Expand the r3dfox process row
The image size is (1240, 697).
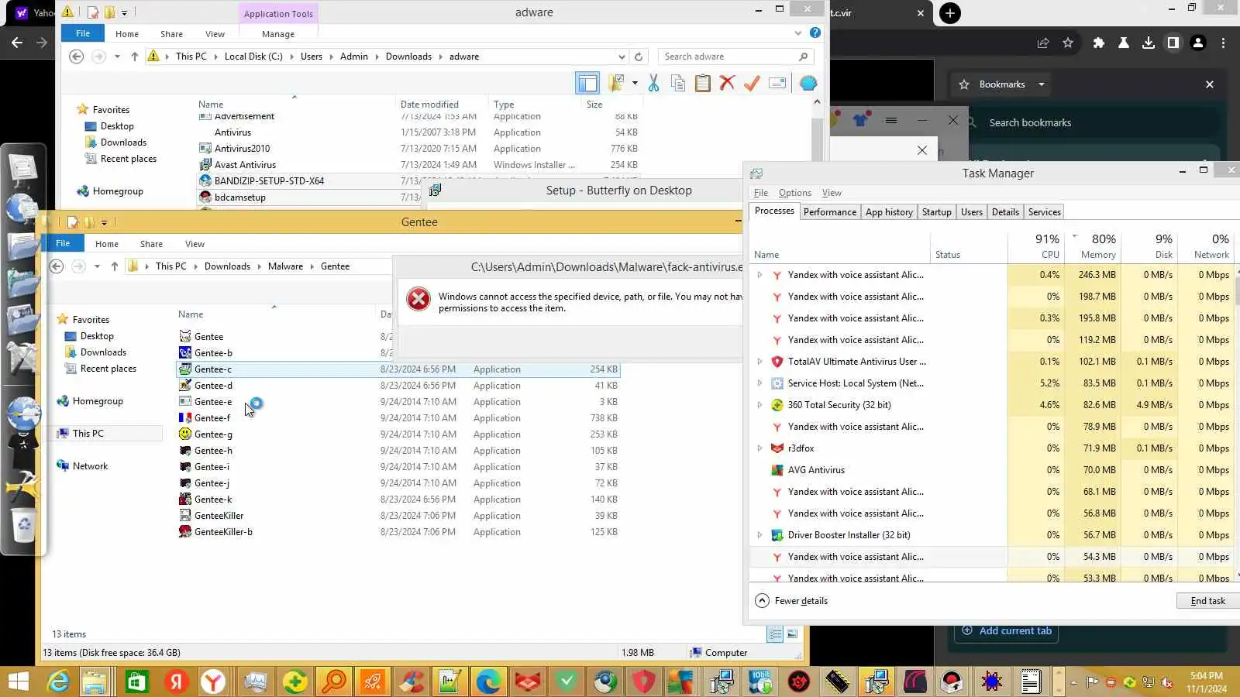click(759, 448)
